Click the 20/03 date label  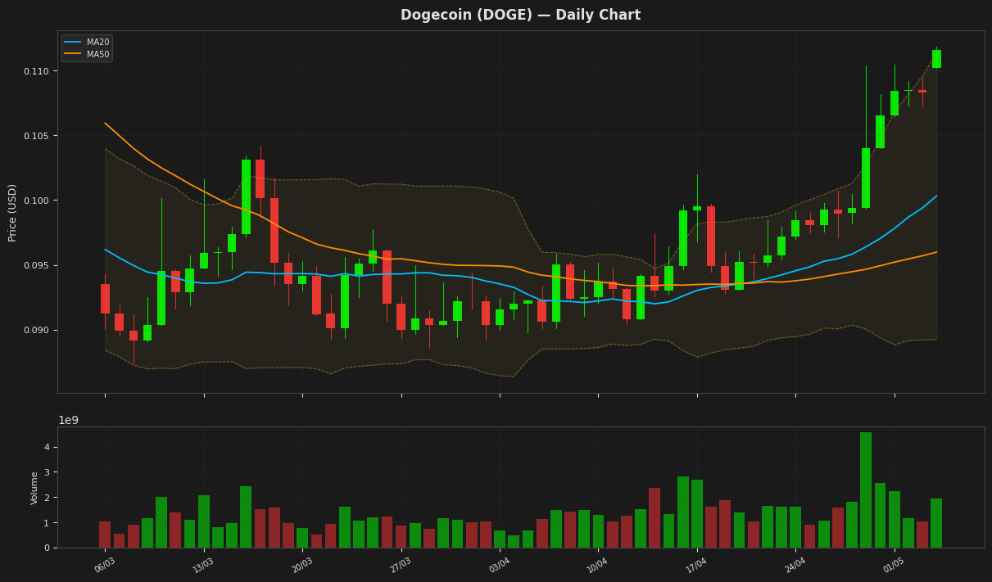tap(302, 565)
